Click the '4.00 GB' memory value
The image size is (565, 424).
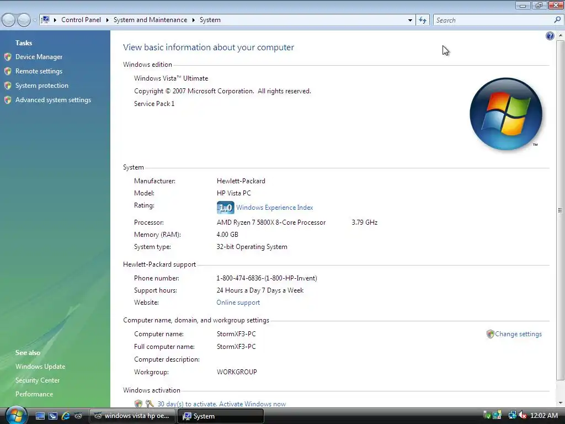tap(227, 235)
